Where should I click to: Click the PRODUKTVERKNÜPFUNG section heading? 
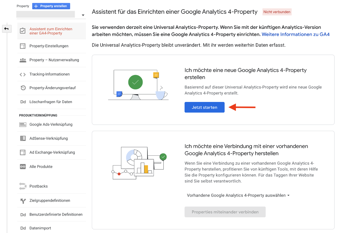coord(38,115)
